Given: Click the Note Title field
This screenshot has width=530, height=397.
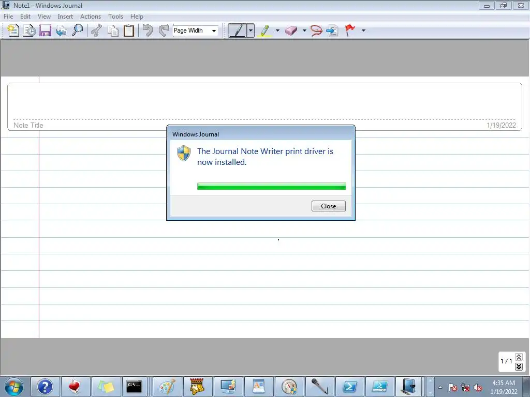Looking at the screenshot, I should click(28, 125).
